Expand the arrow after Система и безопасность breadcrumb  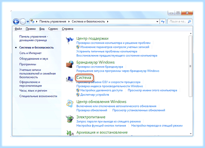click(108, 22)
